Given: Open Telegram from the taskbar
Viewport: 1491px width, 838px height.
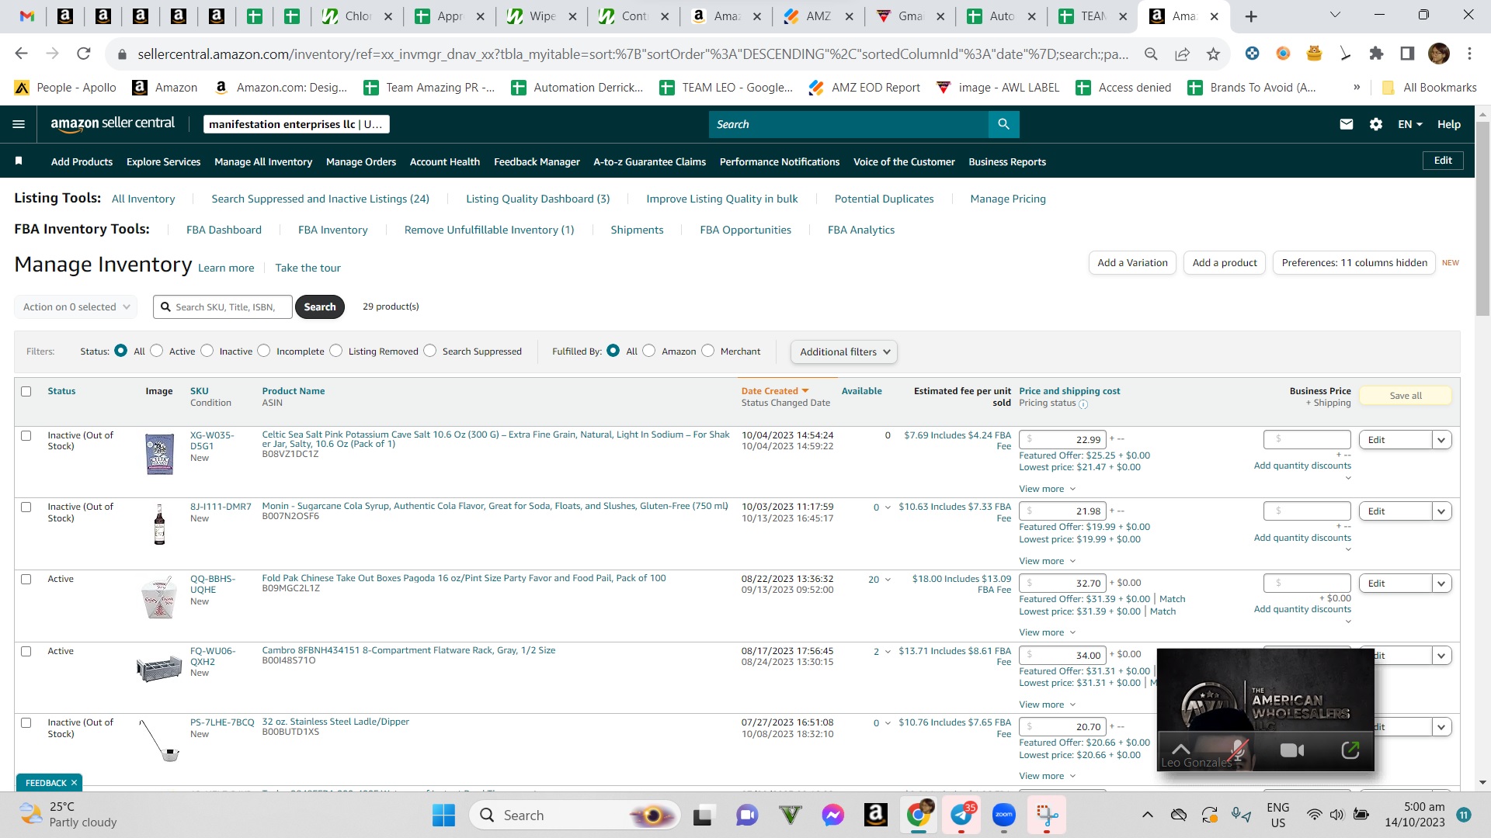Looking at the screenshot, I should coord(961,815).
